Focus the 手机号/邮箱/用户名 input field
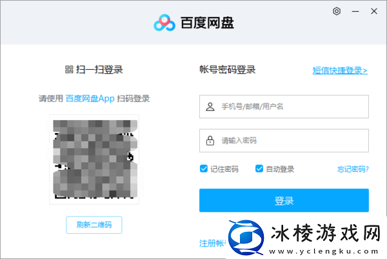387x259 pixels. (284, 107)
